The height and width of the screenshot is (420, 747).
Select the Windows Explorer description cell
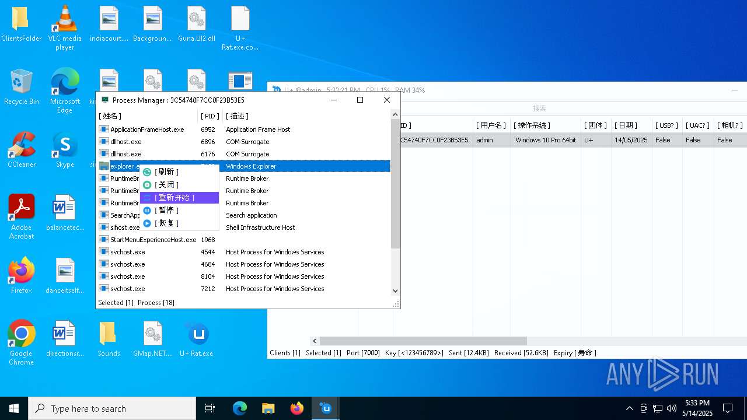click(x=251, y=166)
